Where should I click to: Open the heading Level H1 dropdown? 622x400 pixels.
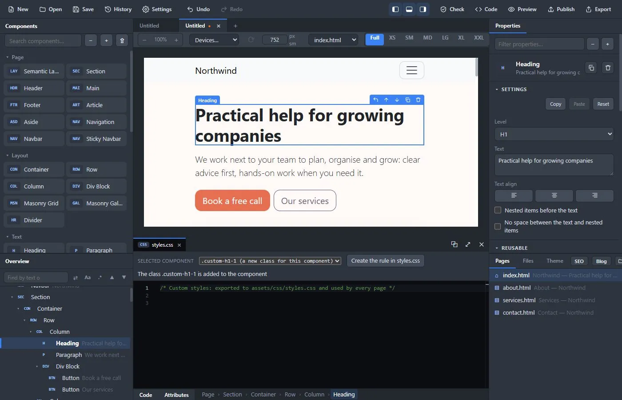tap(554, 134)
